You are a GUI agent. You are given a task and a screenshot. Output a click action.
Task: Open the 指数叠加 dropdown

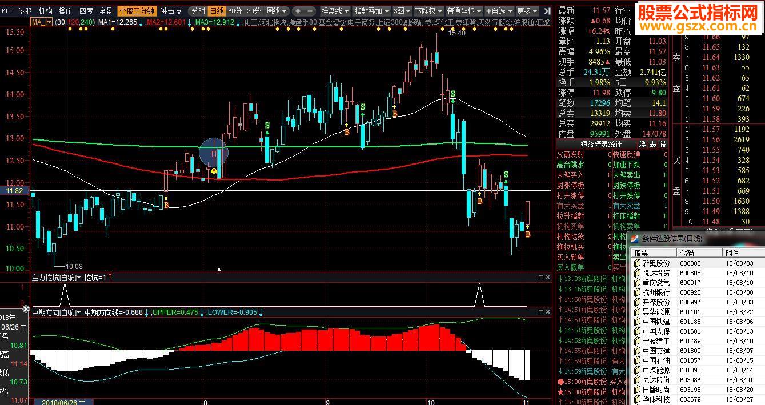(371, 11)
